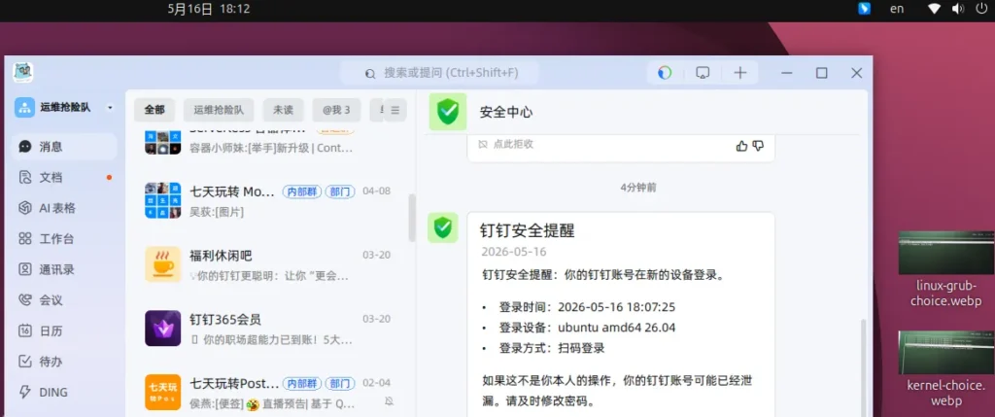This screenshot has width=995, height=417.
Task: Click the thumbs-down icon on message card
Action: [x=758, y=146]
